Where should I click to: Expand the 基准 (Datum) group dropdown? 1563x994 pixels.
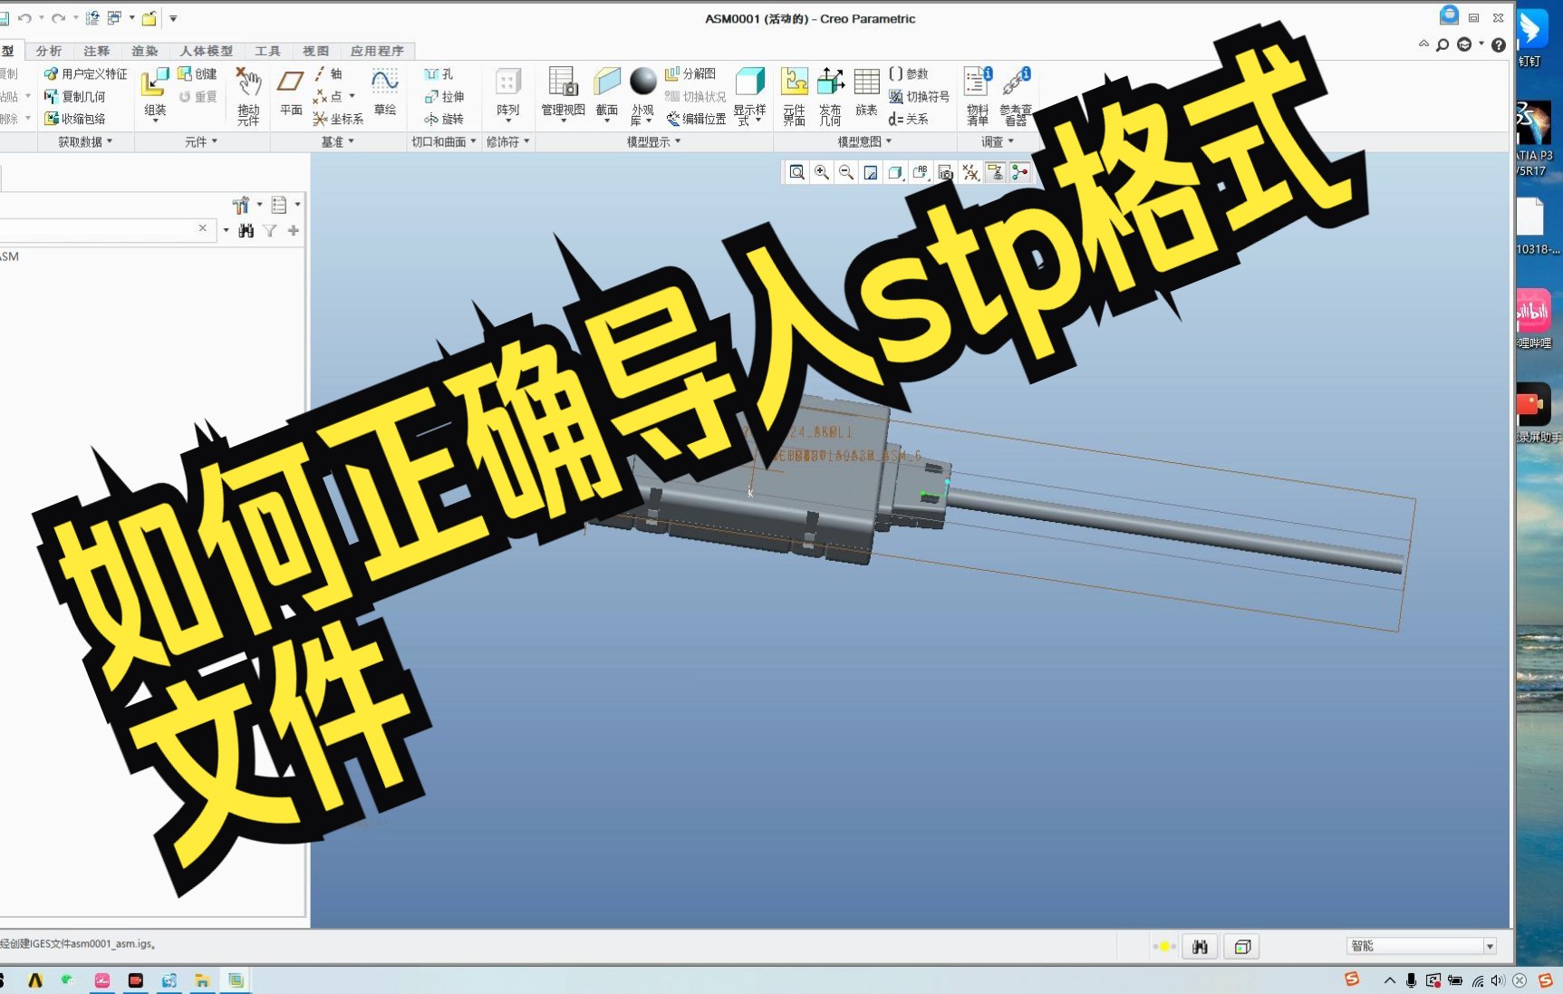(352, 141)
